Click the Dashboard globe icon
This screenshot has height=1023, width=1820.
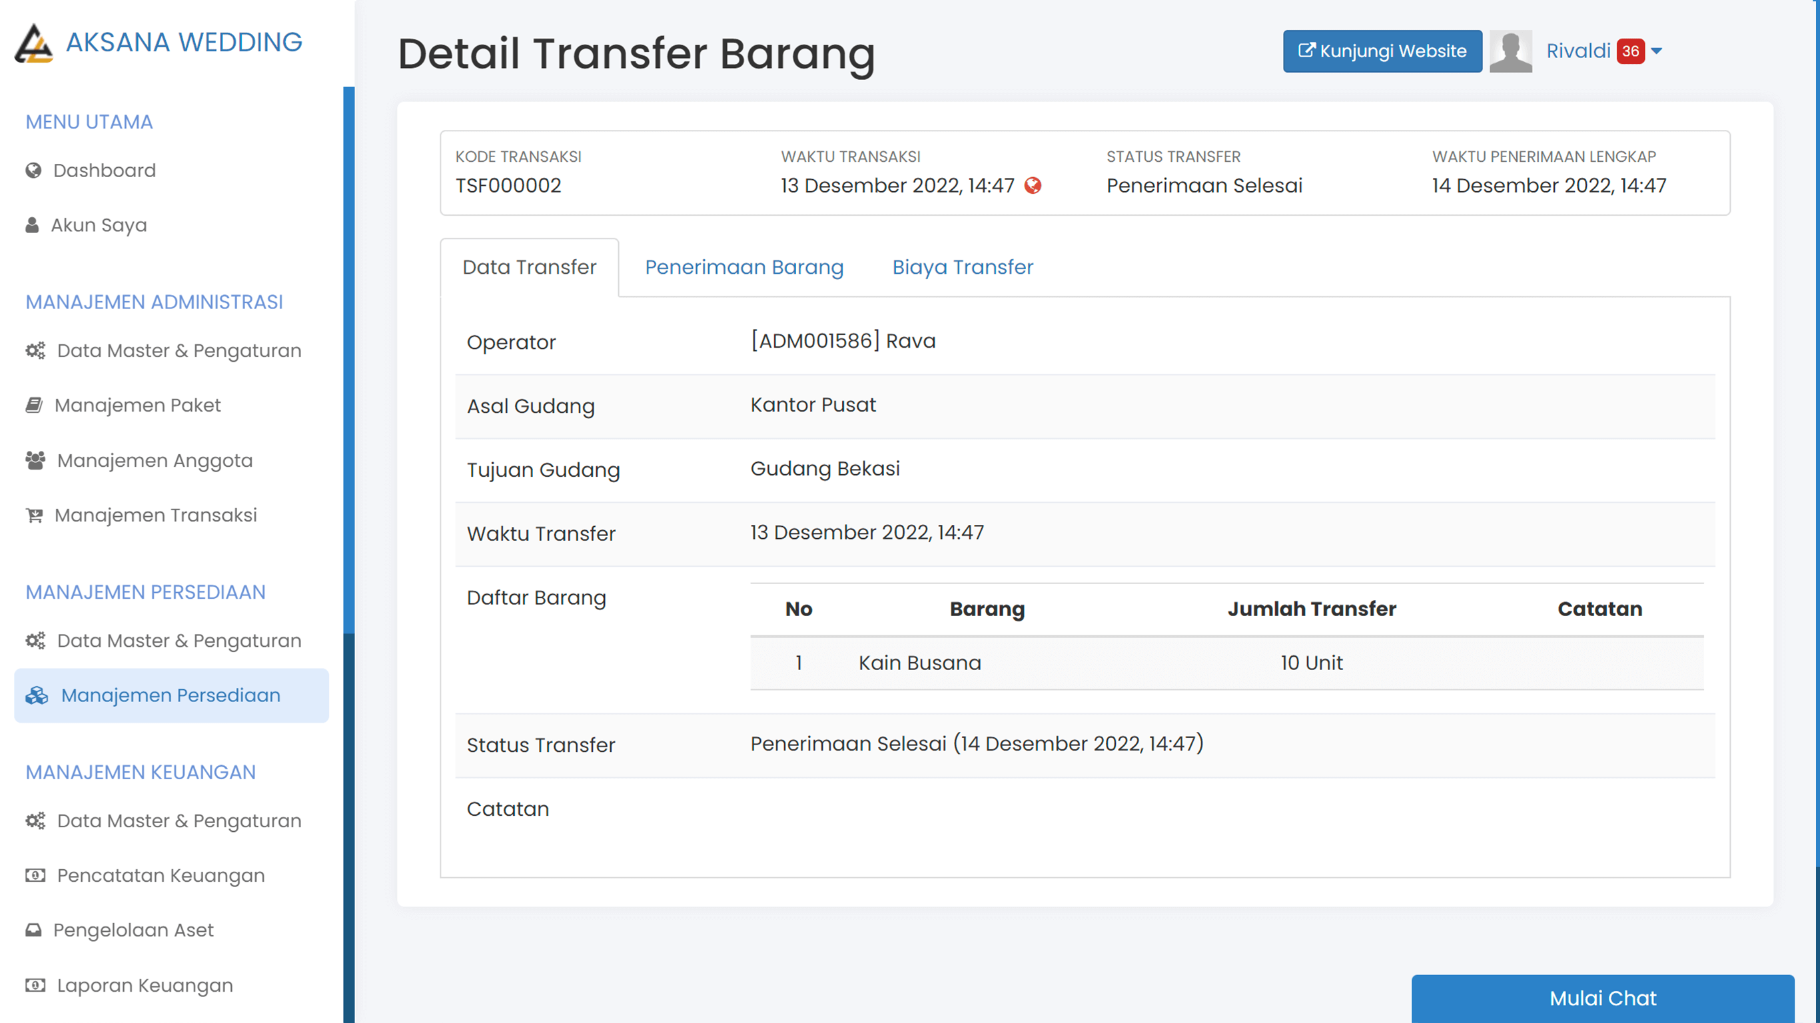(x=33, y=170)
